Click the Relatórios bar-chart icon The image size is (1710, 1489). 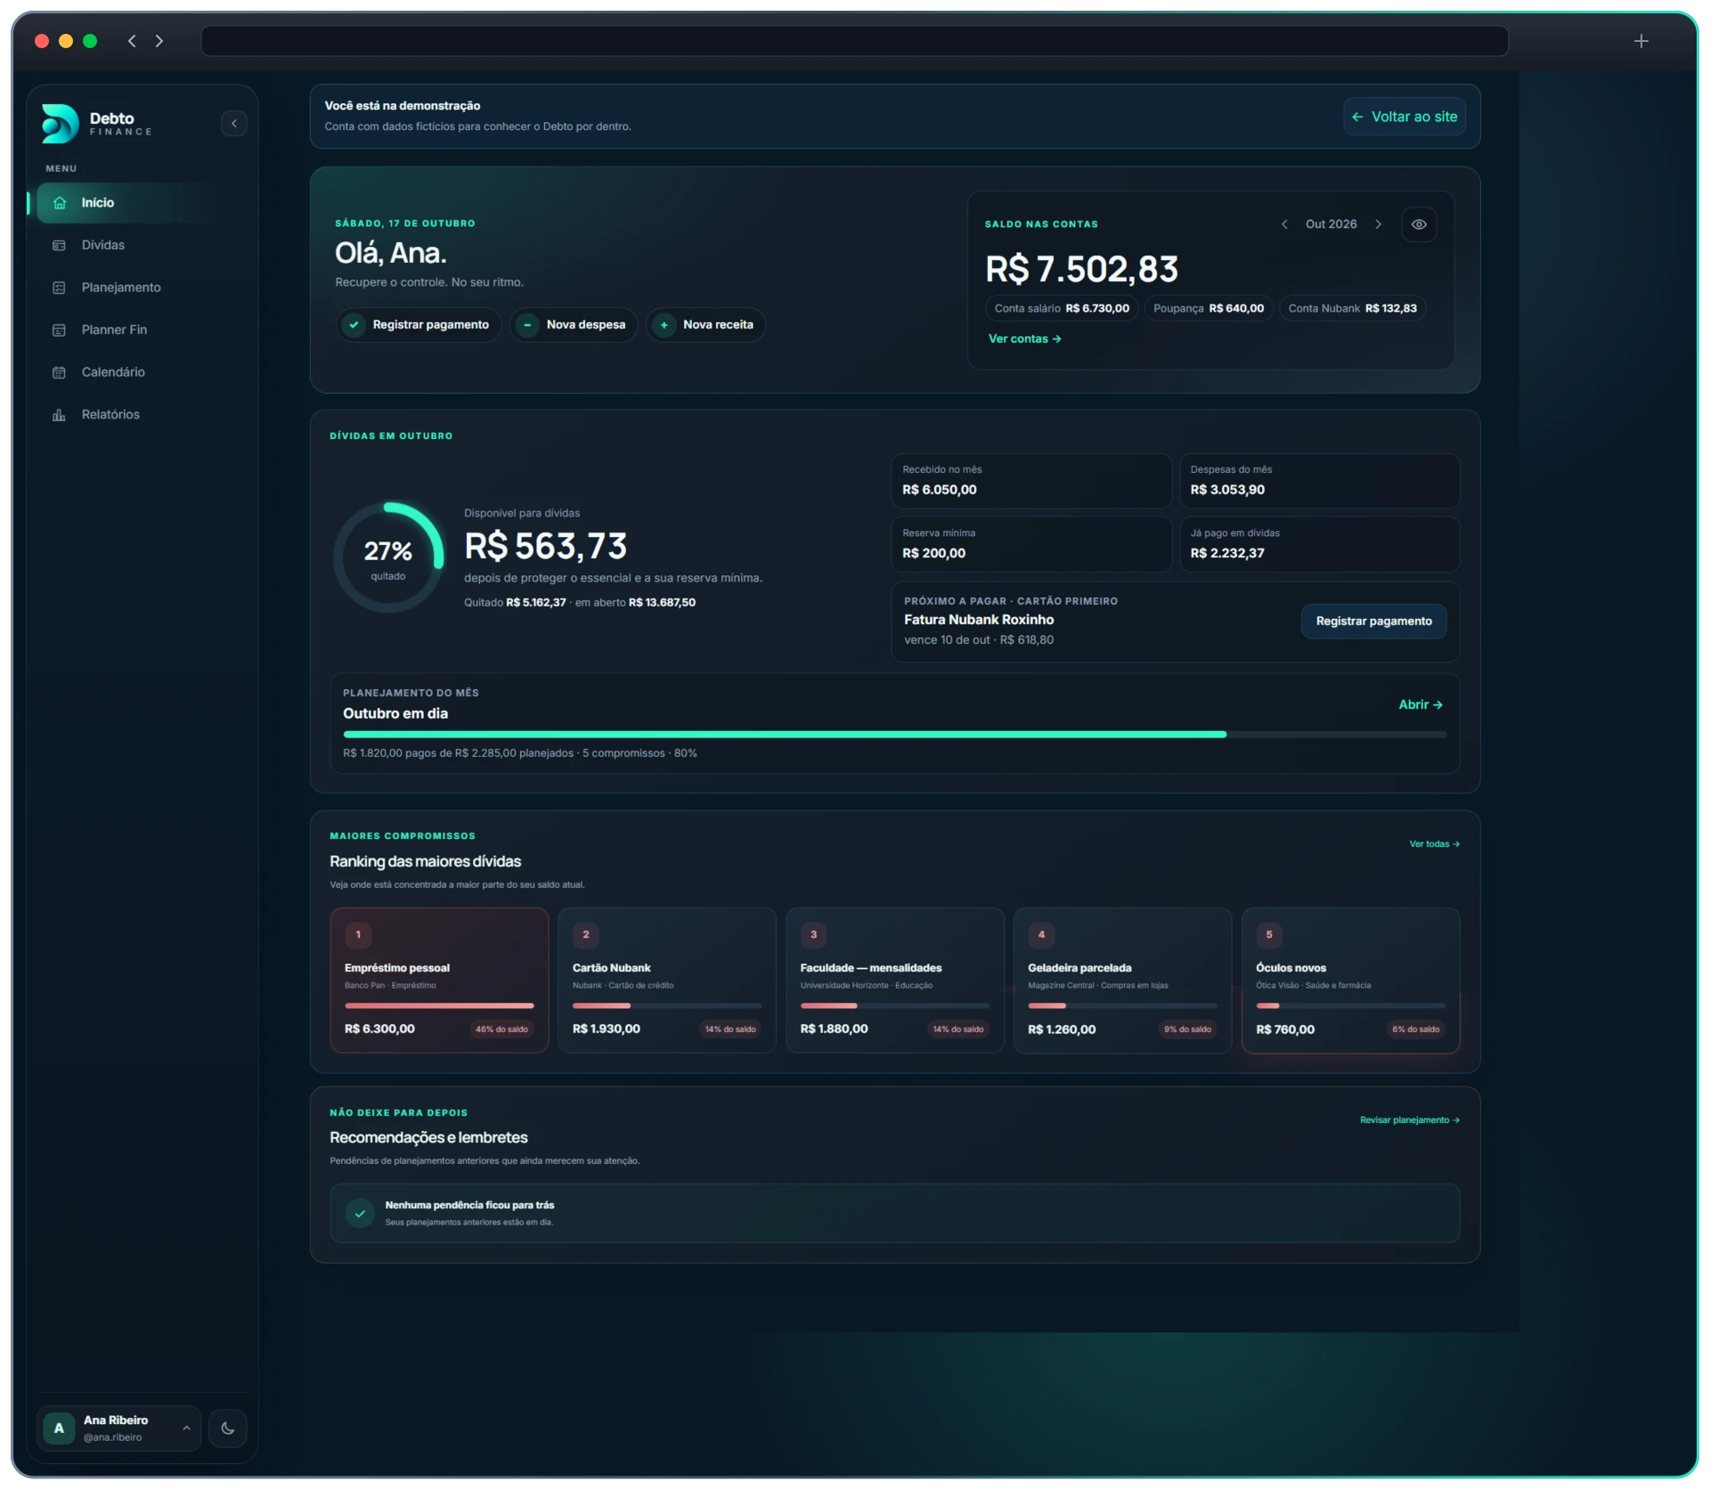tap(59, 415)
